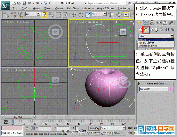The height and width of the screenshot is (137, 177).
Task: Switch to the Create panel tab
Action: tap(139, 23)
